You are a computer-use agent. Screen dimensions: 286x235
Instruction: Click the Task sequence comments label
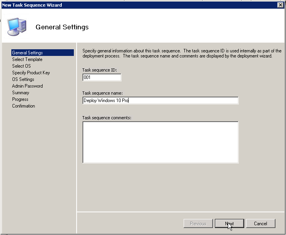click(106, 117)
